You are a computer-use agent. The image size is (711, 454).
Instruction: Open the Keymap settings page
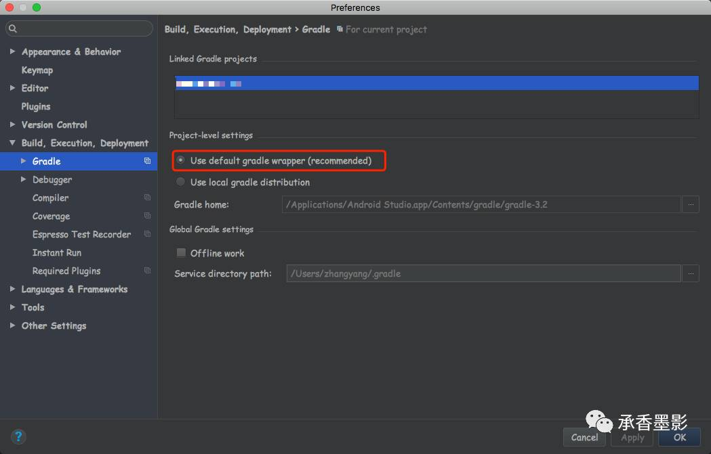click(x=37, y=70)
